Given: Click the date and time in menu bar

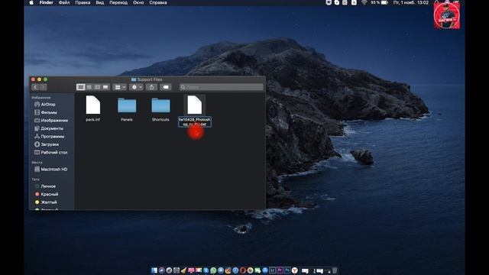Looking at the screenshot, I should tap(411, 2).
